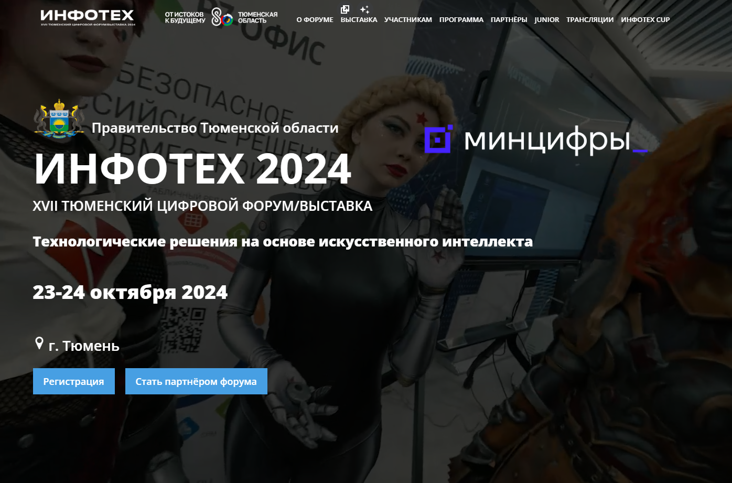
Task: Click the Тюменская область 80 anniversary logo
Action: point(221,17)
